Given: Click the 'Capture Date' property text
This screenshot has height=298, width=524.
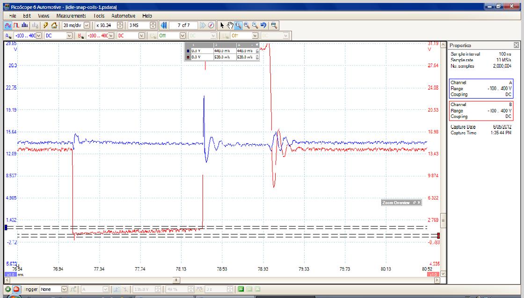Looking at the screenshot, I should (463, 127).
